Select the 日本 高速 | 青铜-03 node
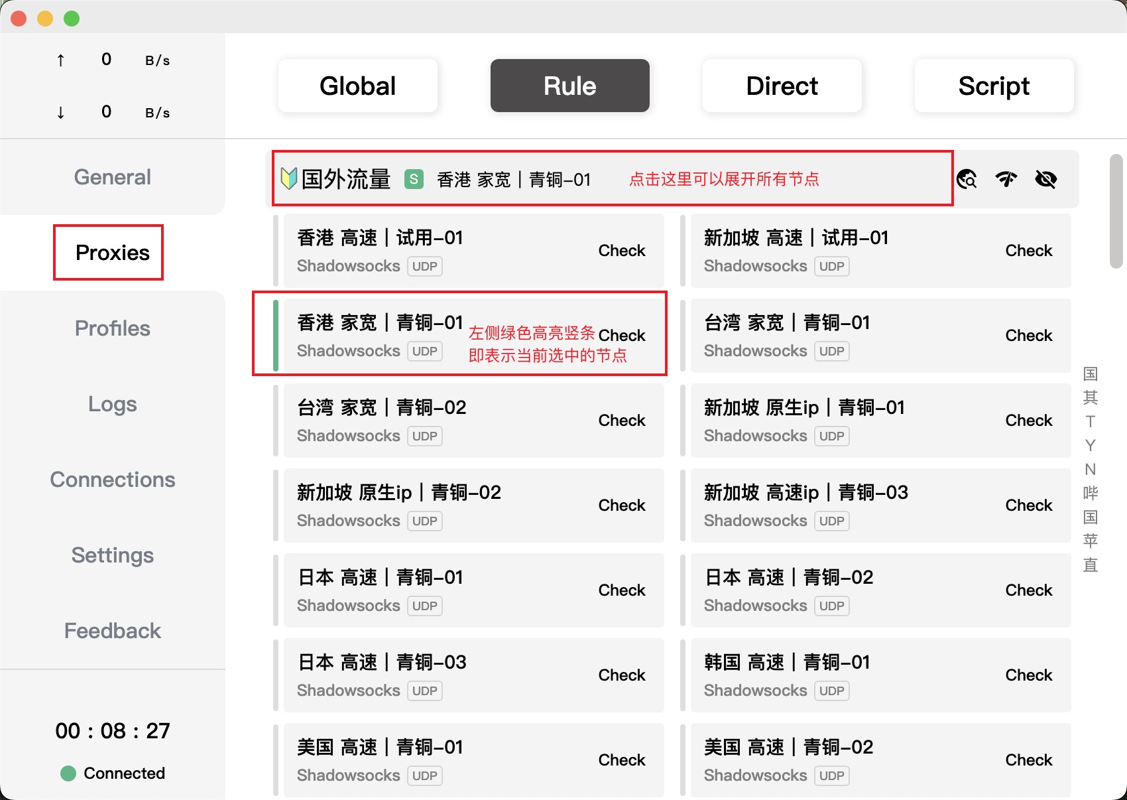 coord(474,675)
